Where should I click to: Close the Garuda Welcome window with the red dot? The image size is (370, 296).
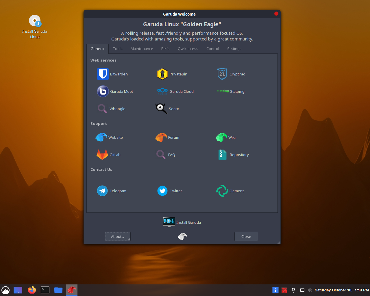click(x=276, y=14)
